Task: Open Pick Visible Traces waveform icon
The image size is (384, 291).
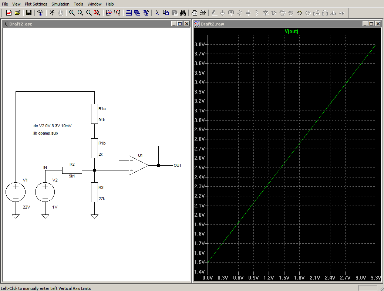Action: [x=109, y=13]
